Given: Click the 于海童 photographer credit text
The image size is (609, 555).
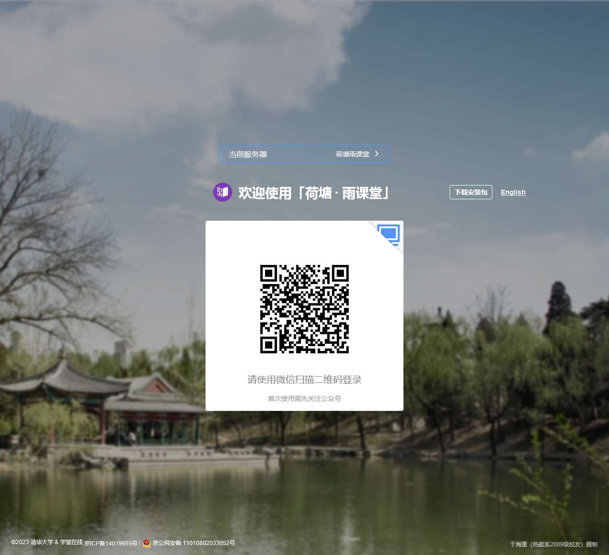Looking at the screenshot, I should [553, 544].
